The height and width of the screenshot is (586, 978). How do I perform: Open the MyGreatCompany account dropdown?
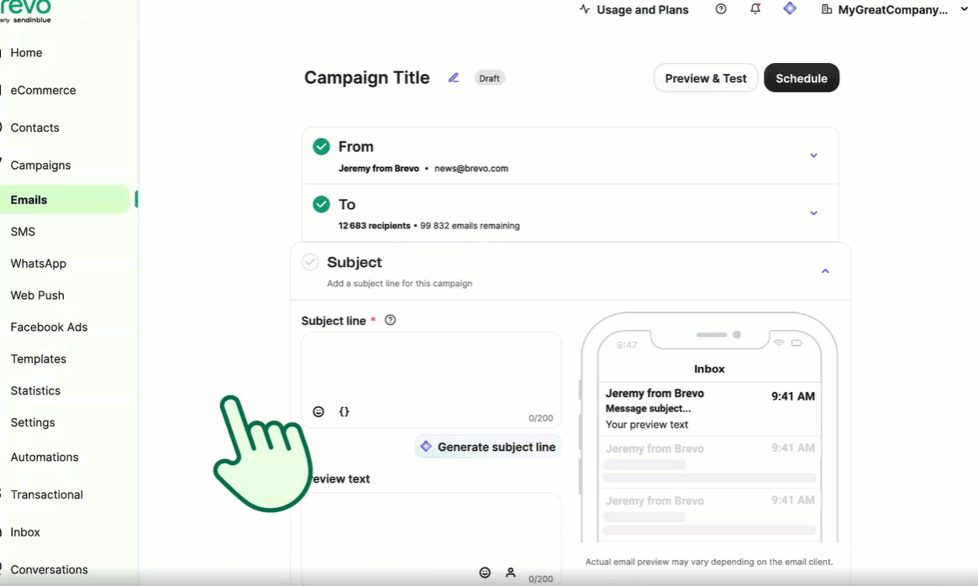(895, 9)
